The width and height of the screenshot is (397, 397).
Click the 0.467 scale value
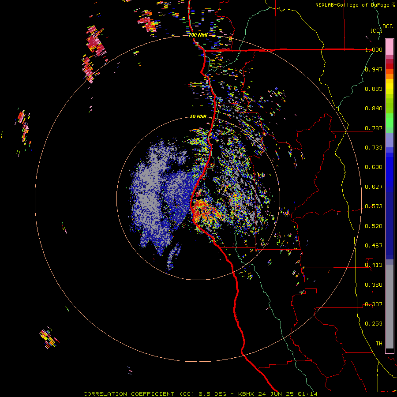[x=374, y=246]
